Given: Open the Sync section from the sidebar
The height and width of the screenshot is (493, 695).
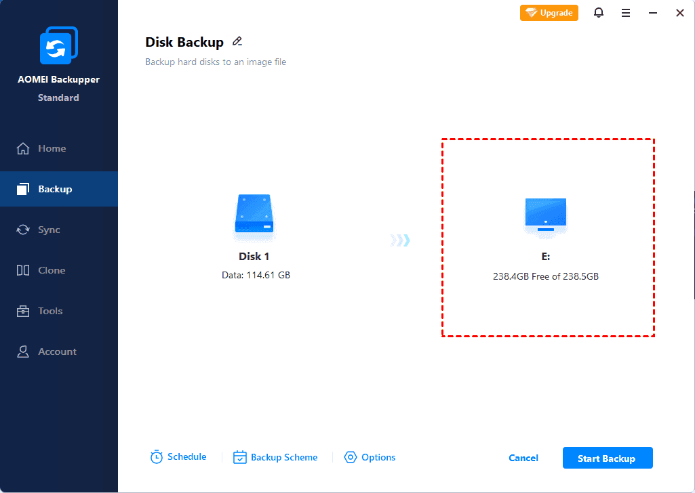Looking at the screenshot, I should [24, 230].
